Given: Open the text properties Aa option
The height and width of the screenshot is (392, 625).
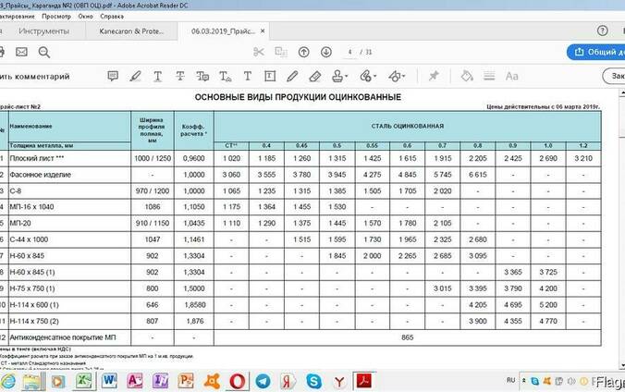Looking at the screenshot, I should (512, 76).
